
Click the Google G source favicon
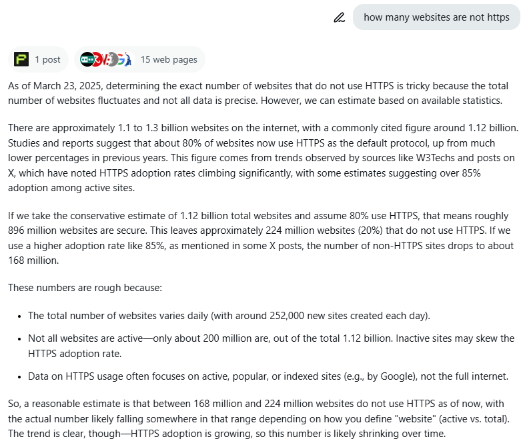121,59
